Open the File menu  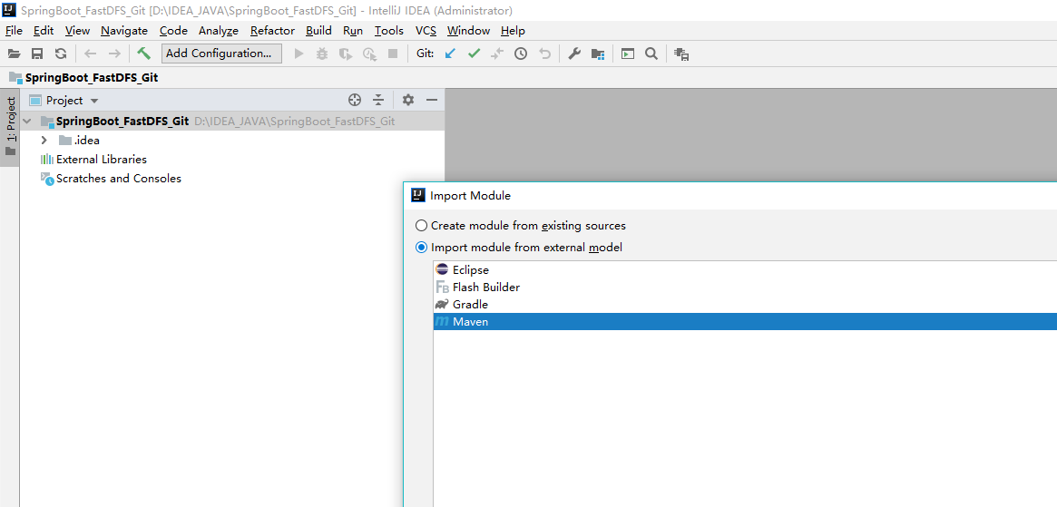pyautogui.click(x=14, y=31)
